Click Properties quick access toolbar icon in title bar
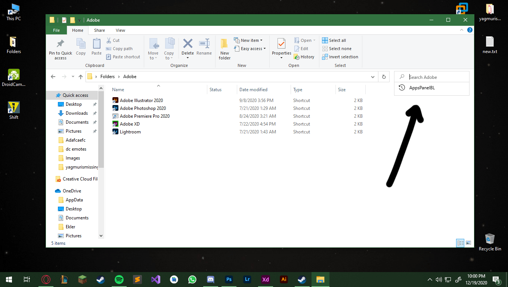508x287 pixels. [64, 20]
